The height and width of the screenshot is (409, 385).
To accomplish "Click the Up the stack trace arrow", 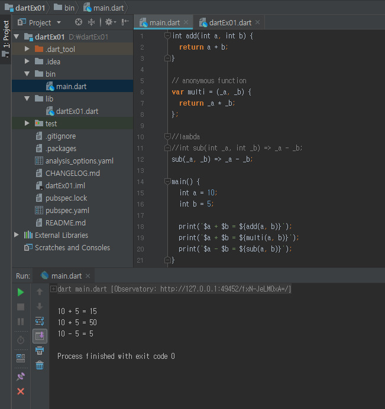I will (40, 292).
